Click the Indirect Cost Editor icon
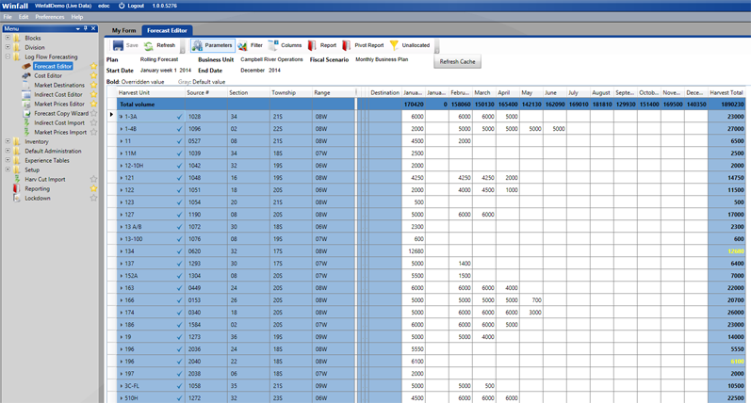This screenshot has width=751, height=403. coord(26,94)
